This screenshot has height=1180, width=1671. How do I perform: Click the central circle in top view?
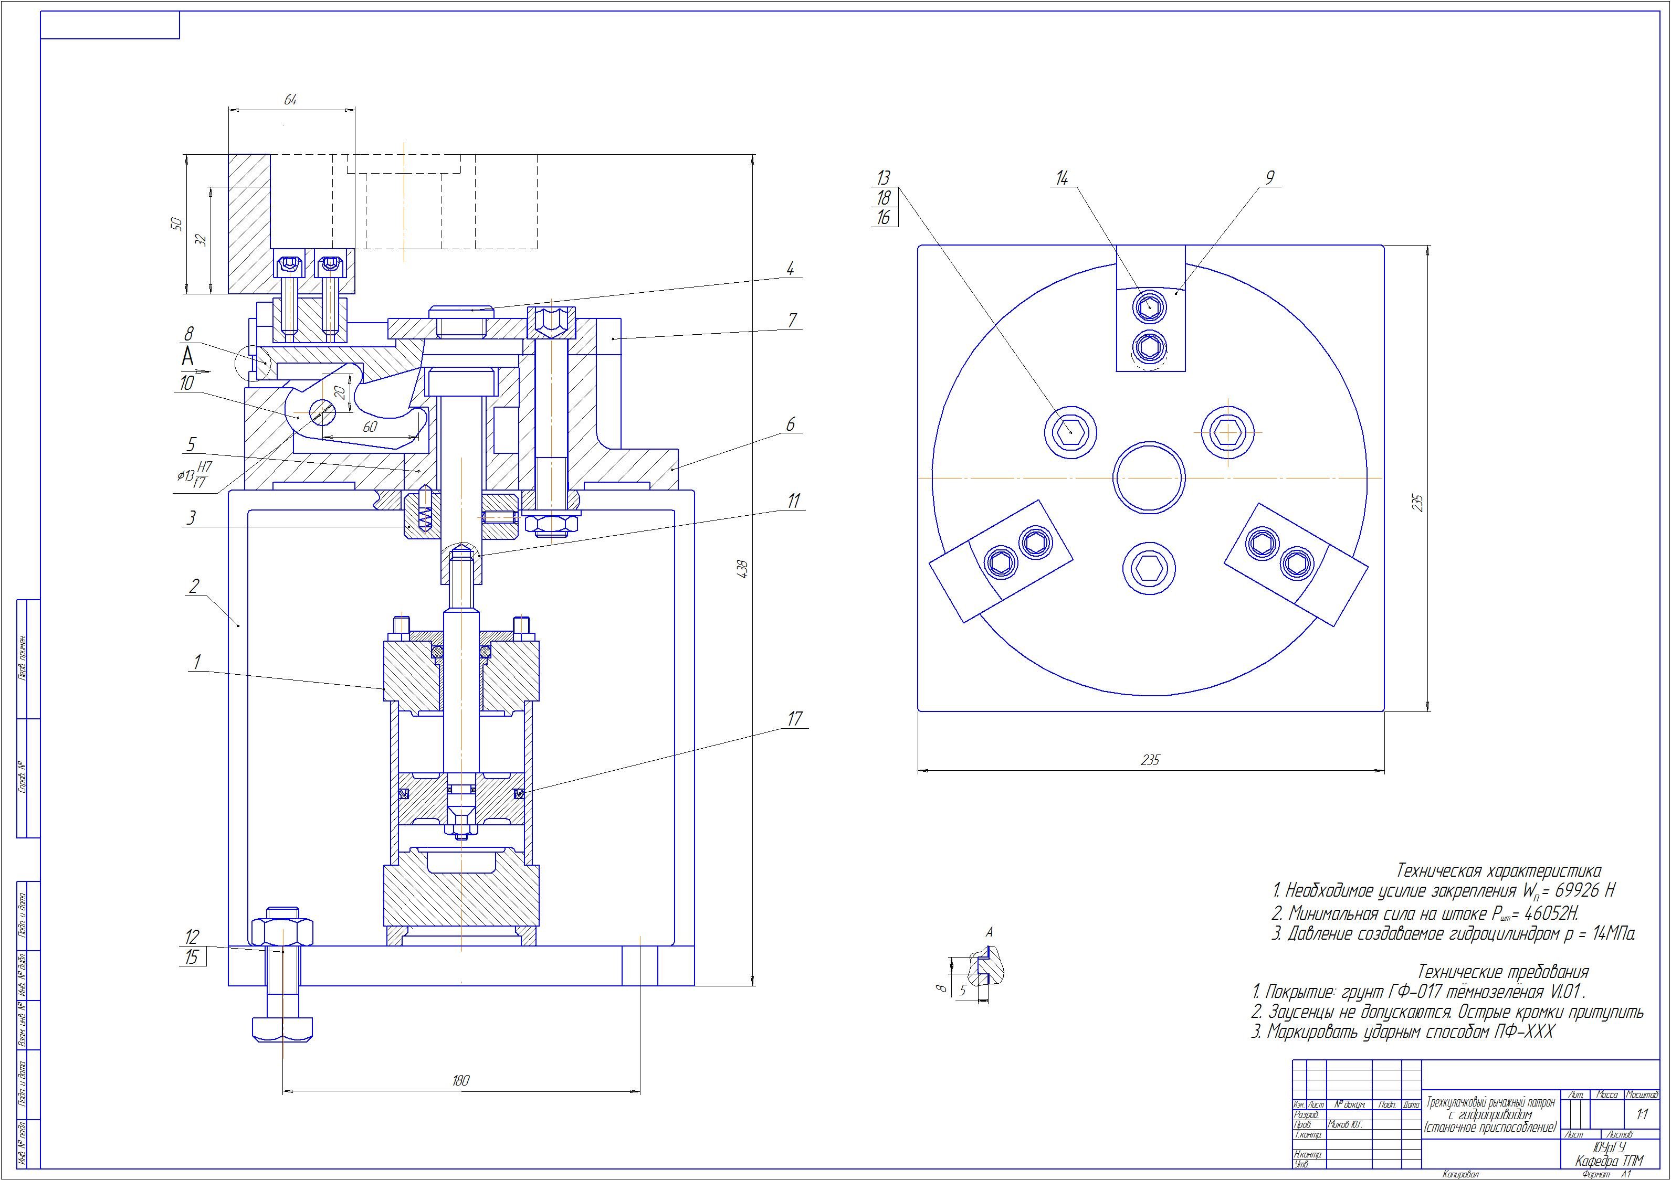1150,477
